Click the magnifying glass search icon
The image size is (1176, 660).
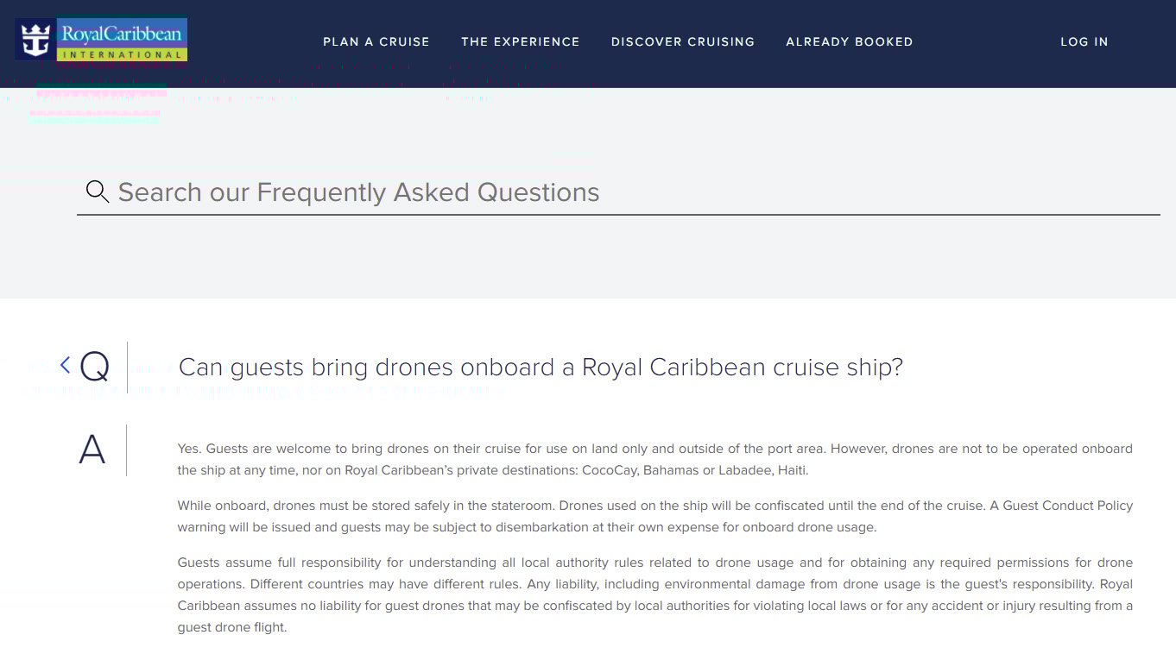98,192
